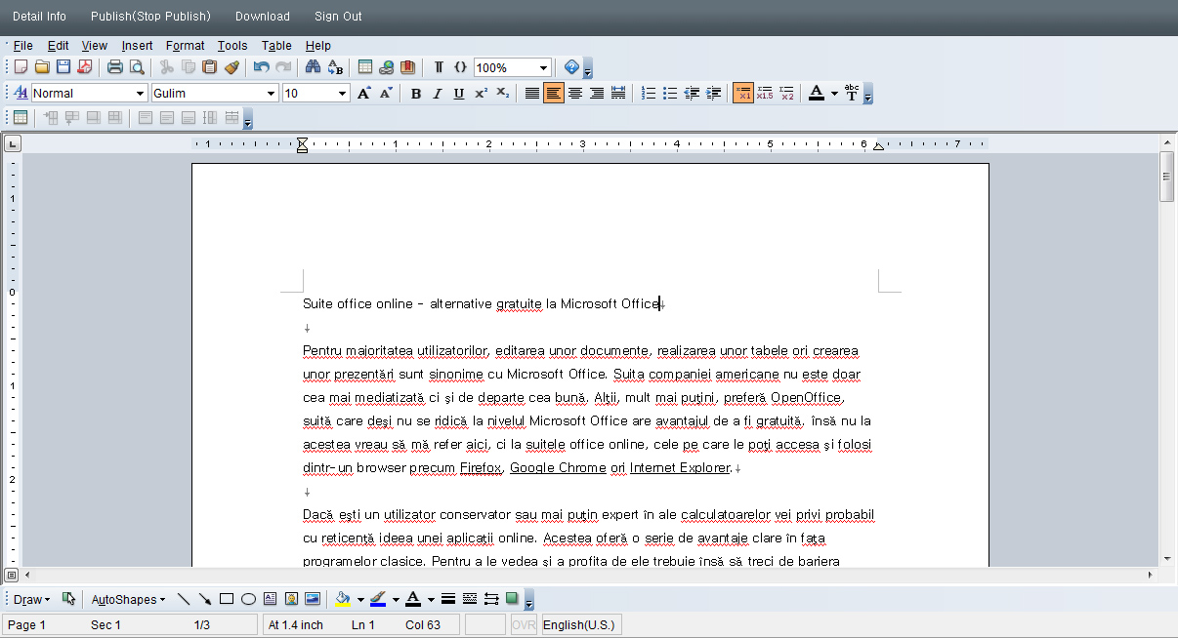The height and width of the screenshot is (638, 1178).
Task: Open the File menu
Action: [x=23, y=45]
